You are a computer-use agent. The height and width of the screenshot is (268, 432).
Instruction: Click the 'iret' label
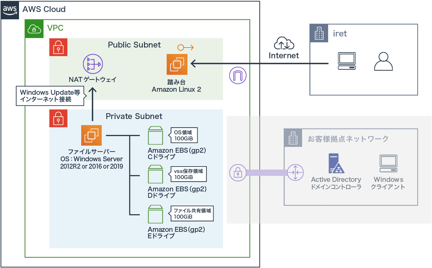click(x=340, y=34)
